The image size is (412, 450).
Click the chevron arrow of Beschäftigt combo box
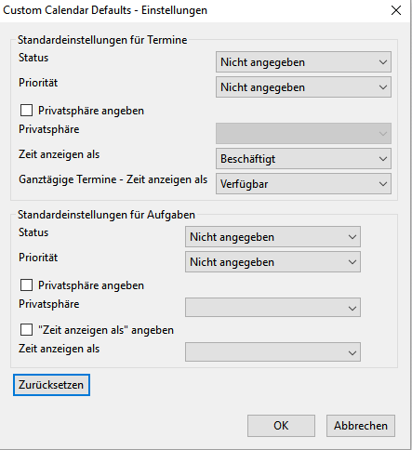[x=383, y=159]
